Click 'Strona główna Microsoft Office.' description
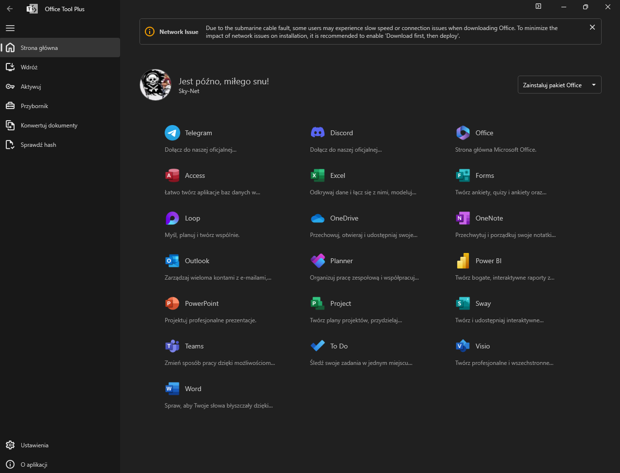The height and width of the screenshot is (473, 620). click(x=496, y=150)
